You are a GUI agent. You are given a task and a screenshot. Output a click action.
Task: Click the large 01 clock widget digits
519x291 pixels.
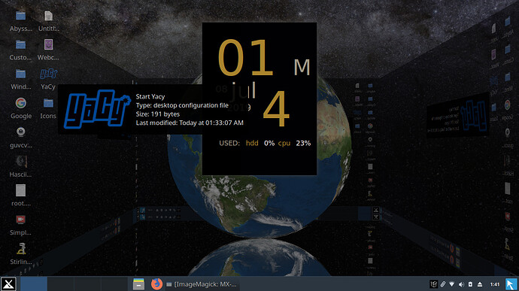[246, 58]
